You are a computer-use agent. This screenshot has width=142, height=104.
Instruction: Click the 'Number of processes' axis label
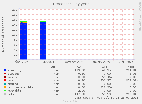[x=3, y=34]
